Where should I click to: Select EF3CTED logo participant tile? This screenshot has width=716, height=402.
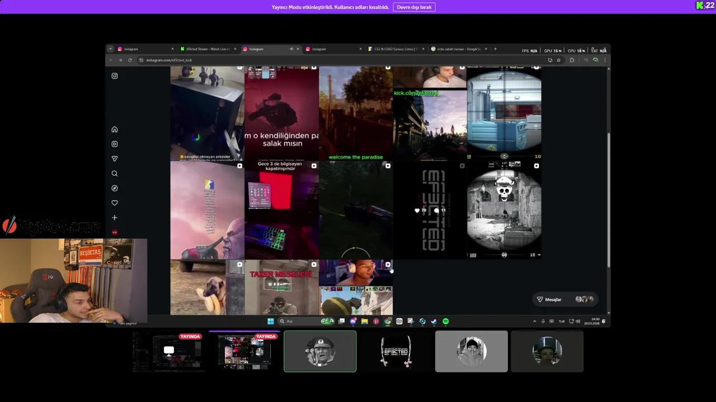[x=396, y=351]
